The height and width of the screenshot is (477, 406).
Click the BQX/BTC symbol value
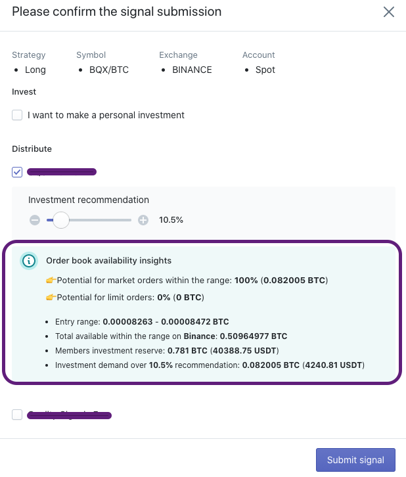pos(108,70)
